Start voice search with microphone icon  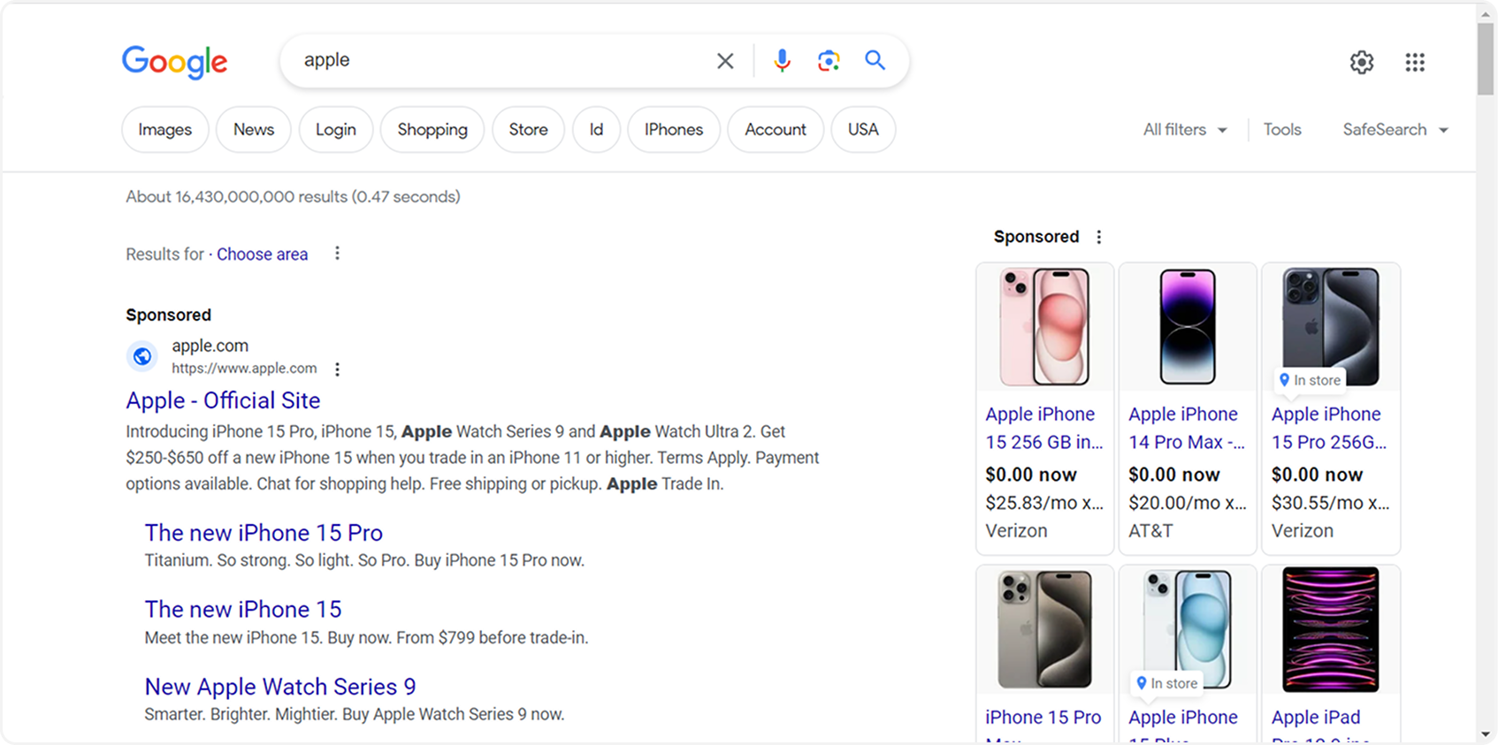[782, 60]
